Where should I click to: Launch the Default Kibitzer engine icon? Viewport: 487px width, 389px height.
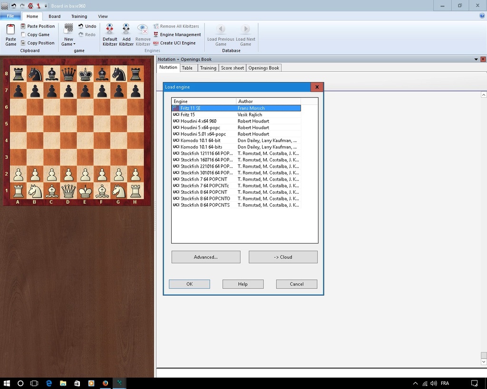point(110,29)
